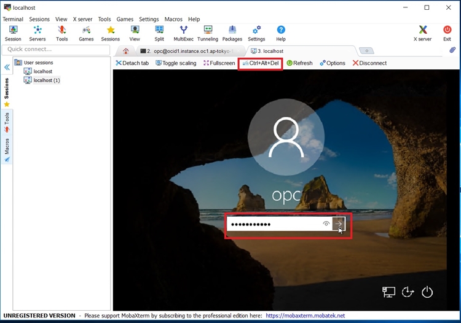The image size is (461, 323).
Task: Click the power icon on login screen
Action: (428, 293)
